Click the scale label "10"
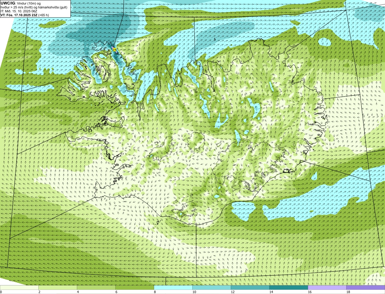385x294 pixels. pyautogui.click(x=194, y=292)
